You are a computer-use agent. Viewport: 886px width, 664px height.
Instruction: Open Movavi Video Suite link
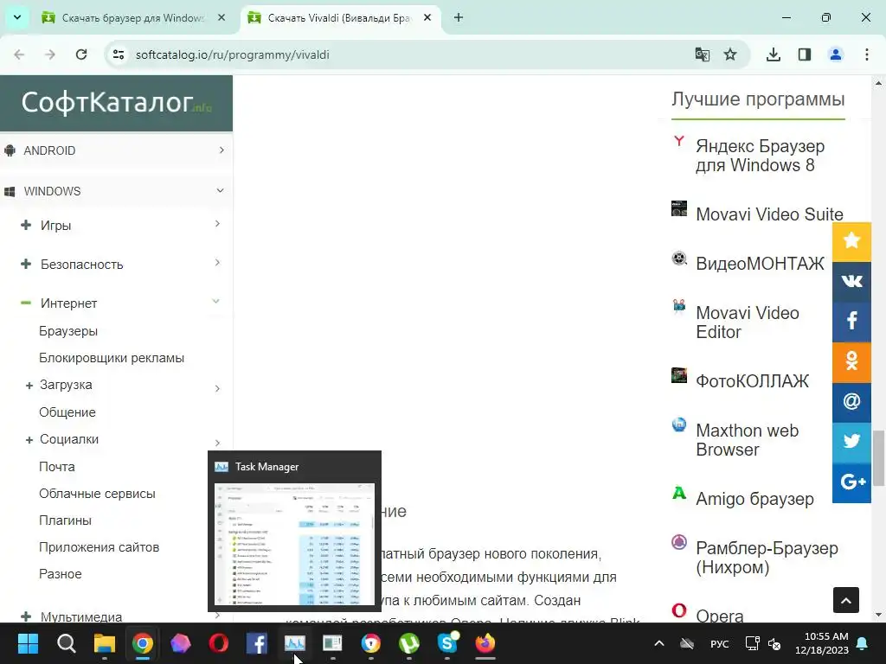(x=769, y=214)
